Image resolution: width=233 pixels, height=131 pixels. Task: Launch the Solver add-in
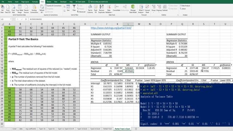[183, 9]
